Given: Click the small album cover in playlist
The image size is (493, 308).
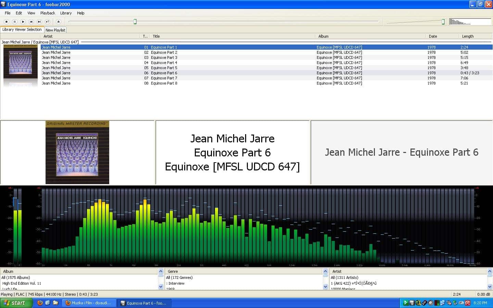Looking at the screenshot, I should click(21, 62).
